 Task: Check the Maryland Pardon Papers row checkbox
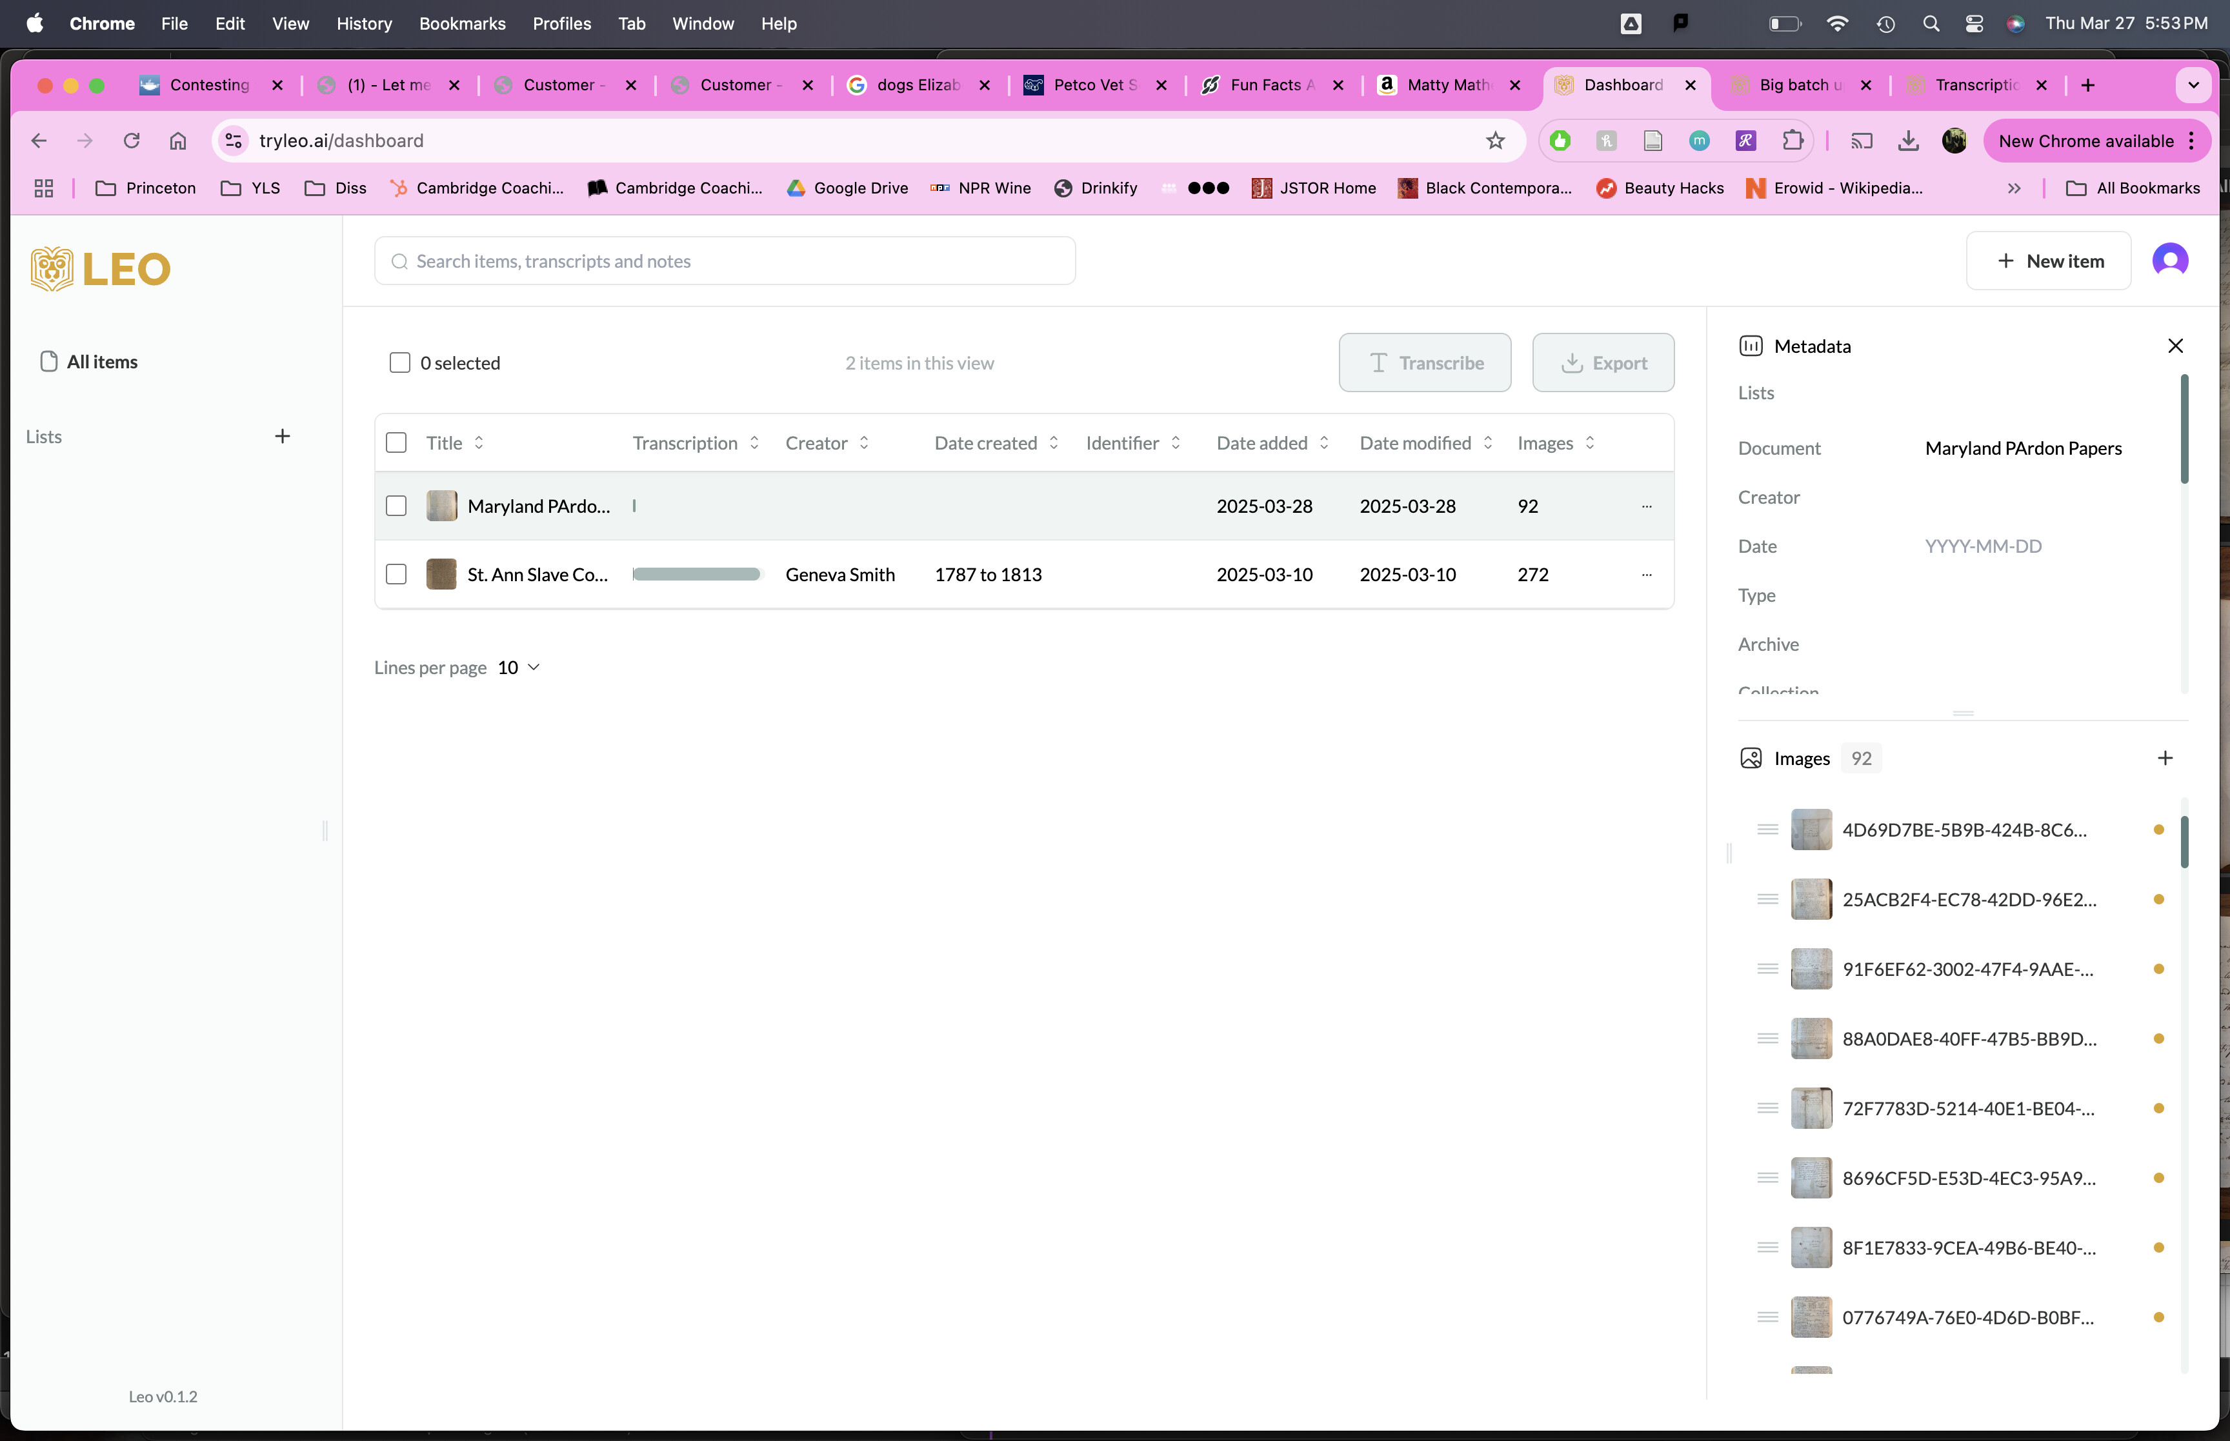pos(396,506)
